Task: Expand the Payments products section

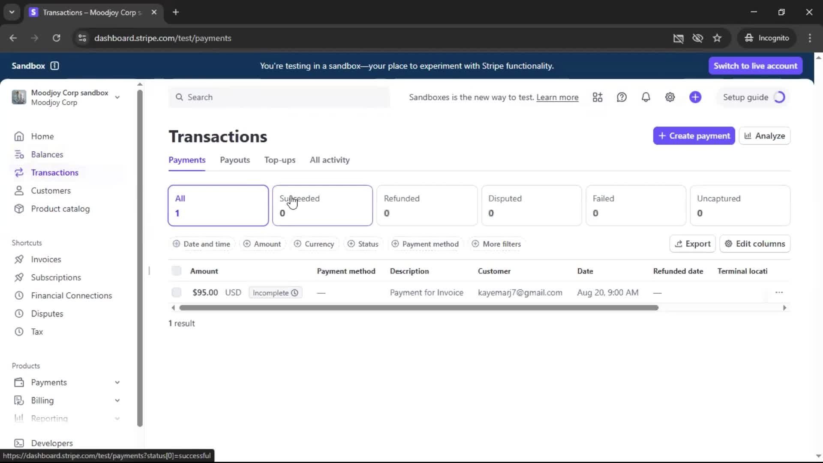Action: (x=117, y=382)
